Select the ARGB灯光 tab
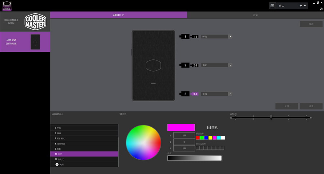Viewport: 324px width, 174px height. click(x=119, y=15)
